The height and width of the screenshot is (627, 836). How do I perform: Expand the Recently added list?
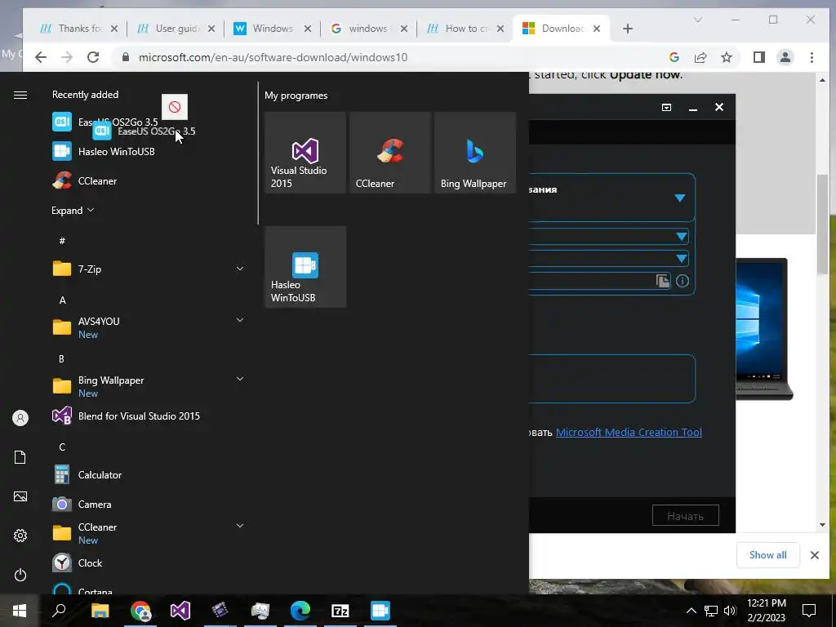click(73, 210)
